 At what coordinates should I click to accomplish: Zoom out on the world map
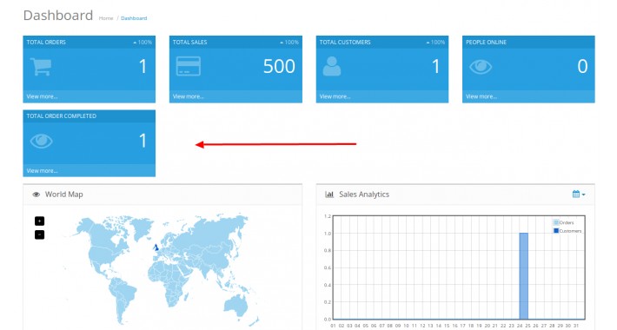pyautogui.click(x=39, y=234)
